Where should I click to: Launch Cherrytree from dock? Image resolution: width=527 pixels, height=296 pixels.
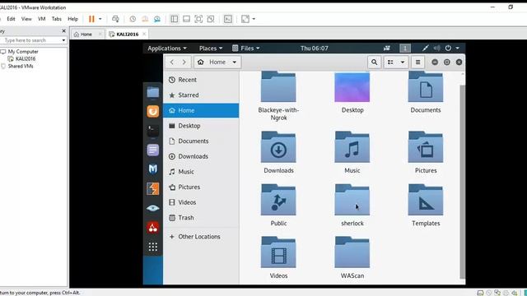click(x=153, y=228)
